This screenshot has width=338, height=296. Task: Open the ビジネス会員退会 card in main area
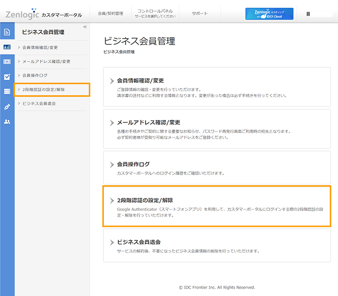tap(216, 246)
